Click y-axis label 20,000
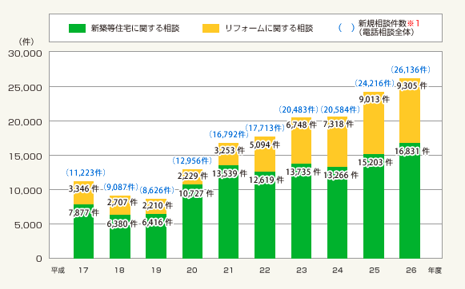Viewport: 465px width, 289px height. [x=25, y=122]
